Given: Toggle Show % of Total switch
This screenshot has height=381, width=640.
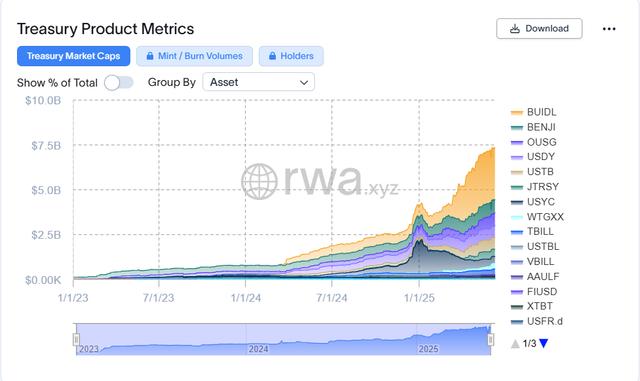Looking at the screenshot, I should coord(119,83).
